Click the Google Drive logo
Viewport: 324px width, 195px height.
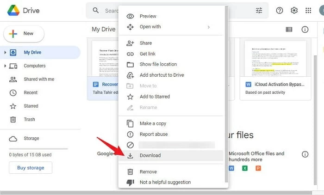(12, 10)
